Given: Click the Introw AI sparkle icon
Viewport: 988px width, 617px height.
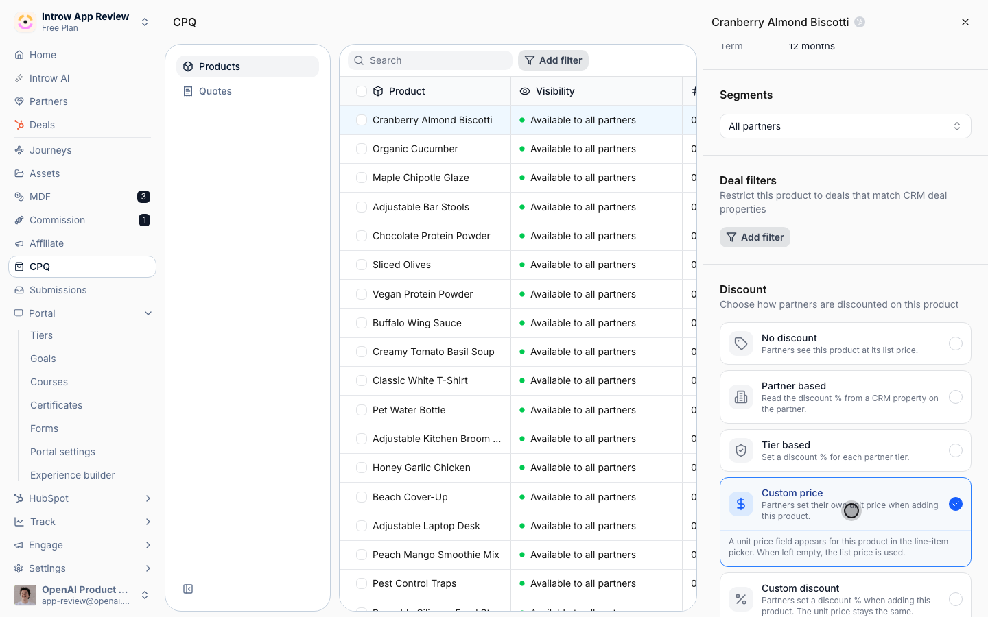Looking at the screenshot, I should [x=19, y=78].
